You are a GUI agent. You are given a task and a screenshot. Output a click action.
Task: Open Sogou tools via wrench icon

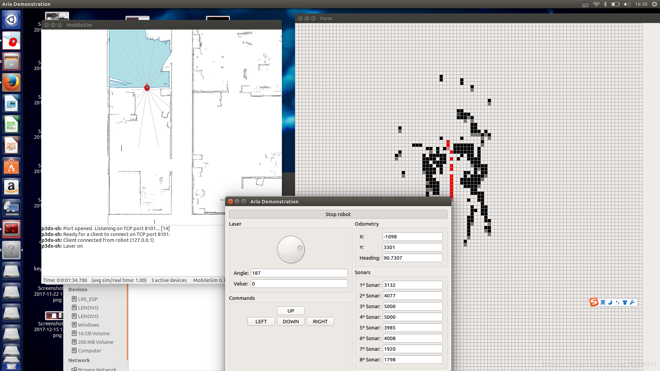tap(632, 302)
